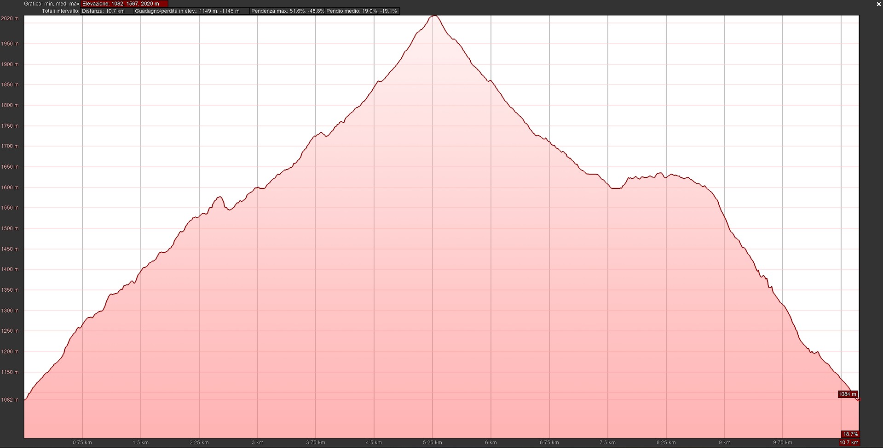Click the '1082 m' y-axis minimum label
This screenshot has height=448, width=883.
[x=10, y=400]
